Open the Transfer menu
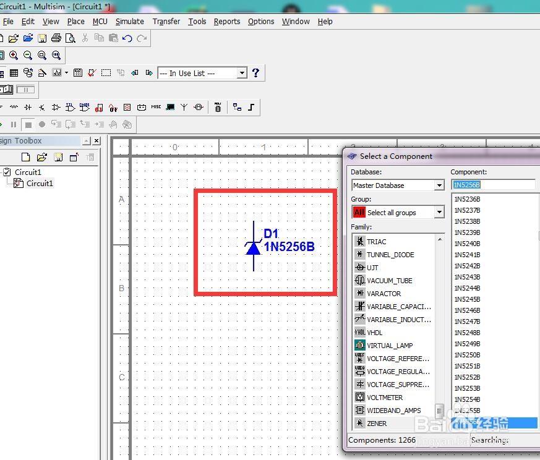This screenshot has height=460, width=540. click(x=166, y=22)
